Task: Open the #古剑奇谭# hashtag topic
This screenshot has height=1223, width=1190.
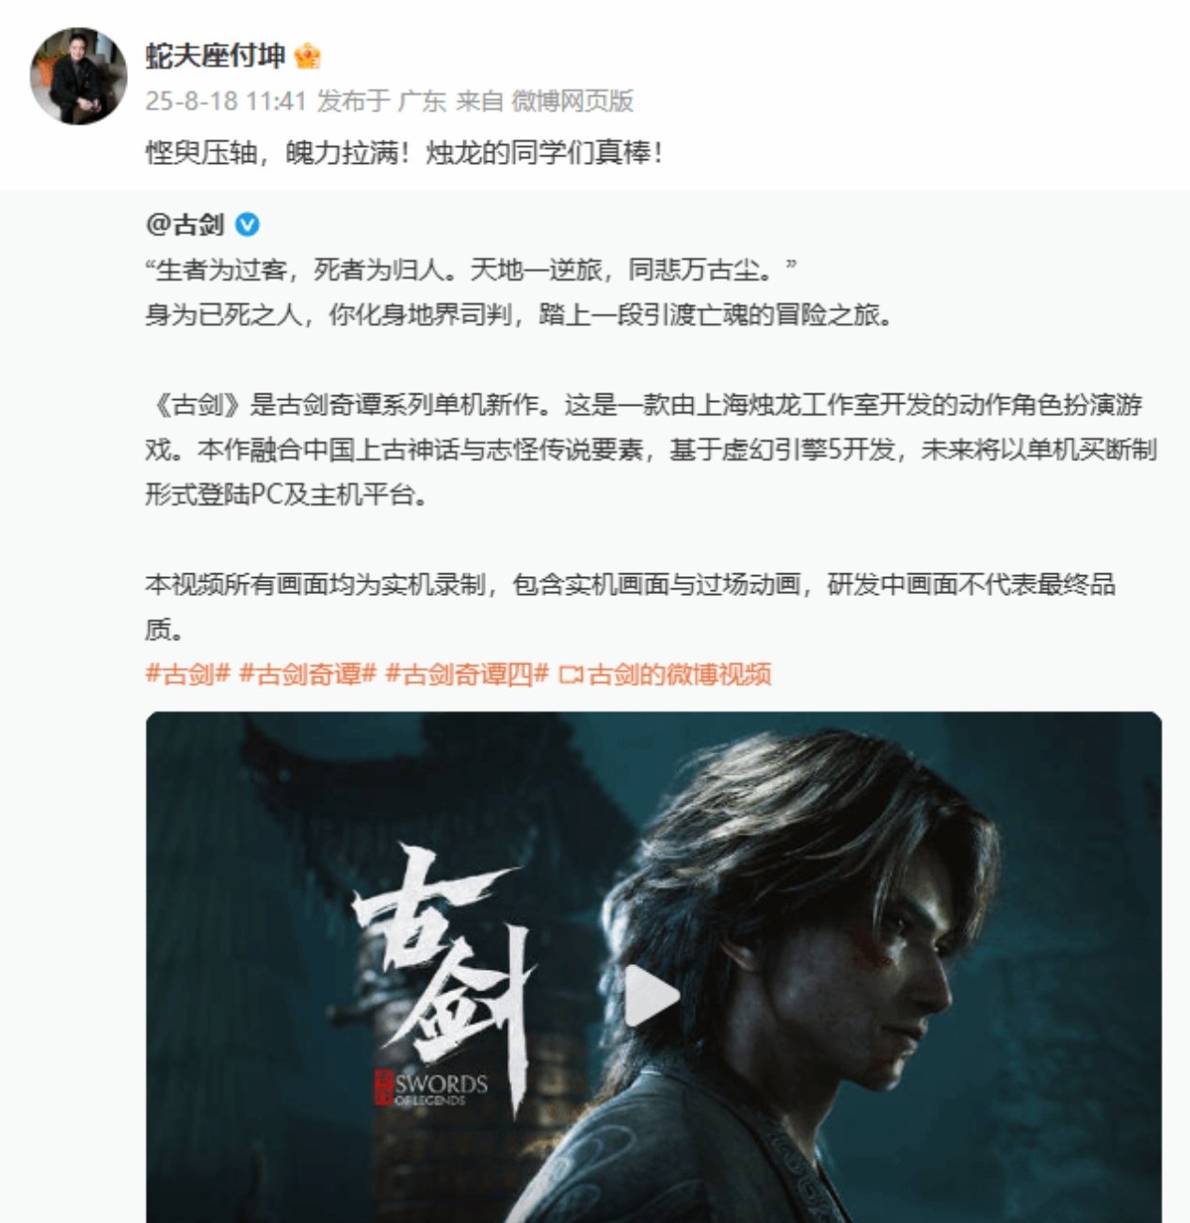Action: click(x=308, y=674)
